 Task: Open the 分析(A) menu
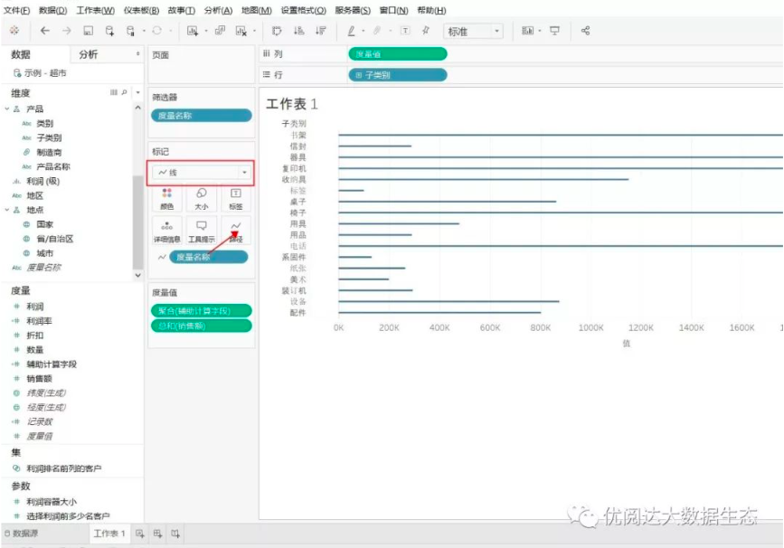click(218, 10)
